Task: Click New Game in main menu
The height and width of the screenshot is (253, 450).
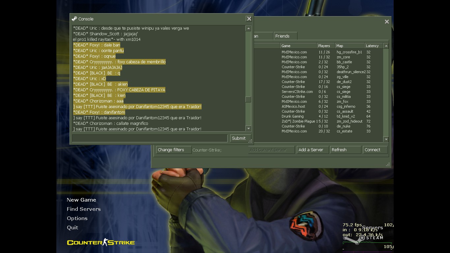Action: (81, 200)
